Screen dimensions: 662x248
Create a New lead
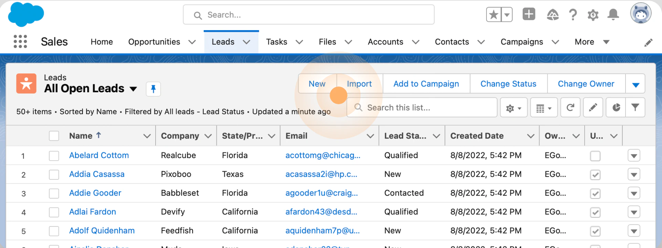coord(317,84)
